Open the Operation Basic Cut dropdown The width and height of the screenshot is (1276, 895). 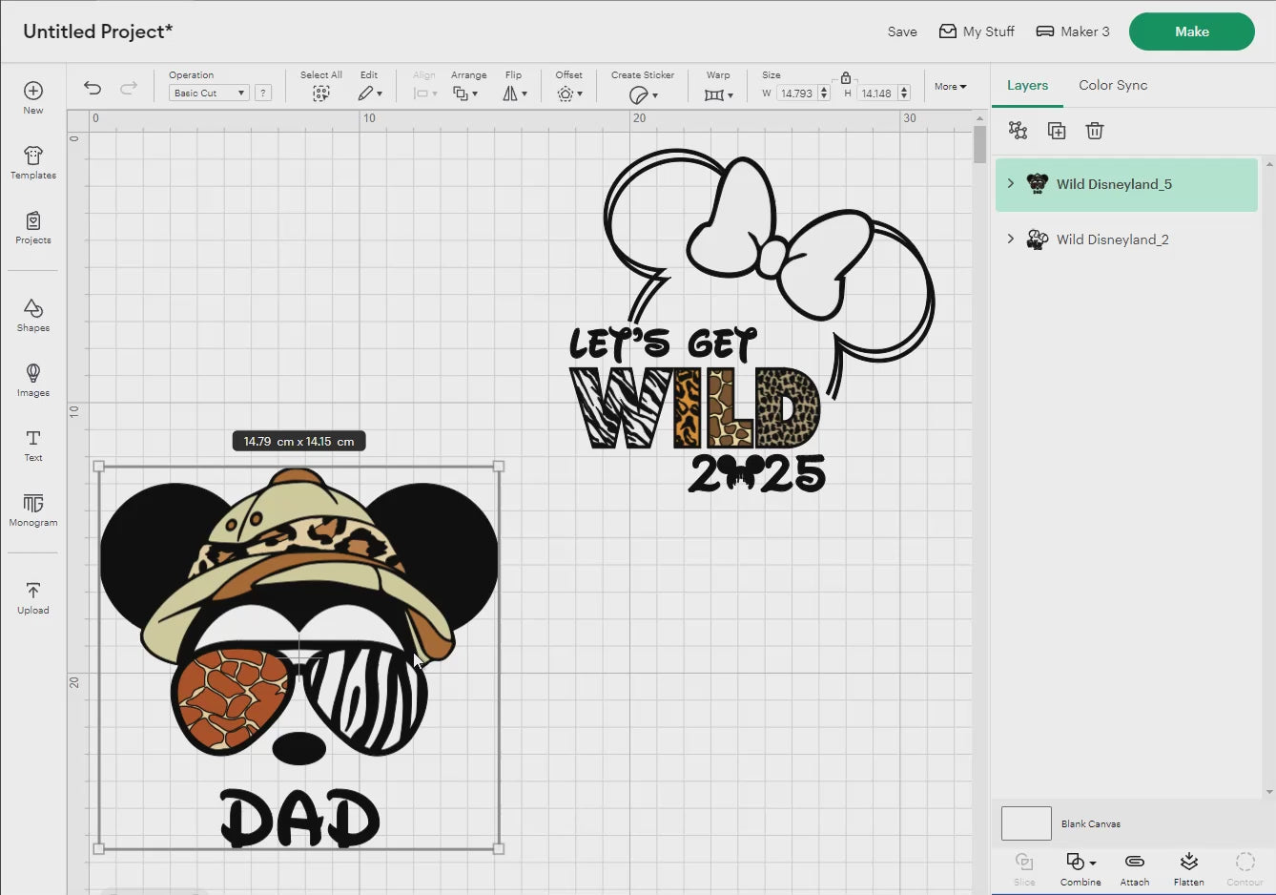click(x=209, y=93)
